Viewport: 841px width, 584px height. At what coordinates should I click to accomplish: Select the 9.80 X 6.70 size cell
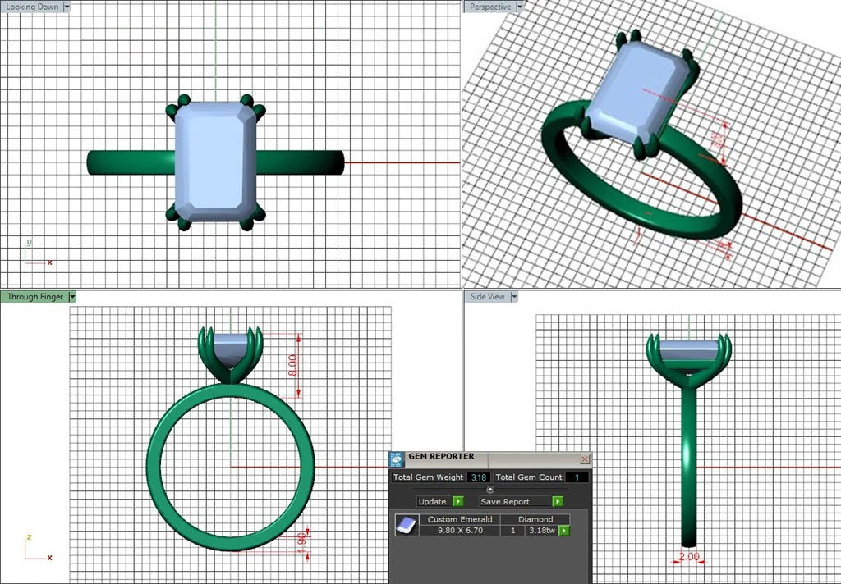coord(460,531)
